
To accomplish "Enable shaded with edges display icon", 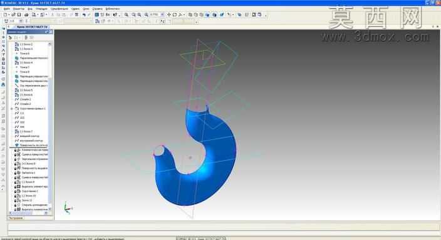I will point(214,14).
